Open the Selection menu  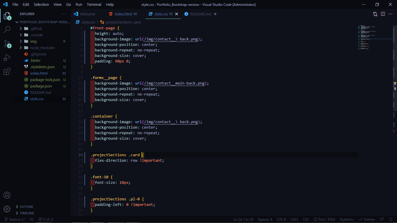point(41,4)
